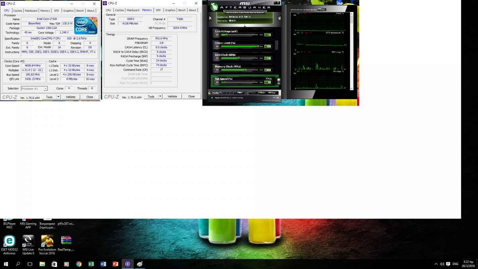Click the MSI Afterburner dragon logo
Viewport: 478px width, 269px height.
tap(214, 7)
